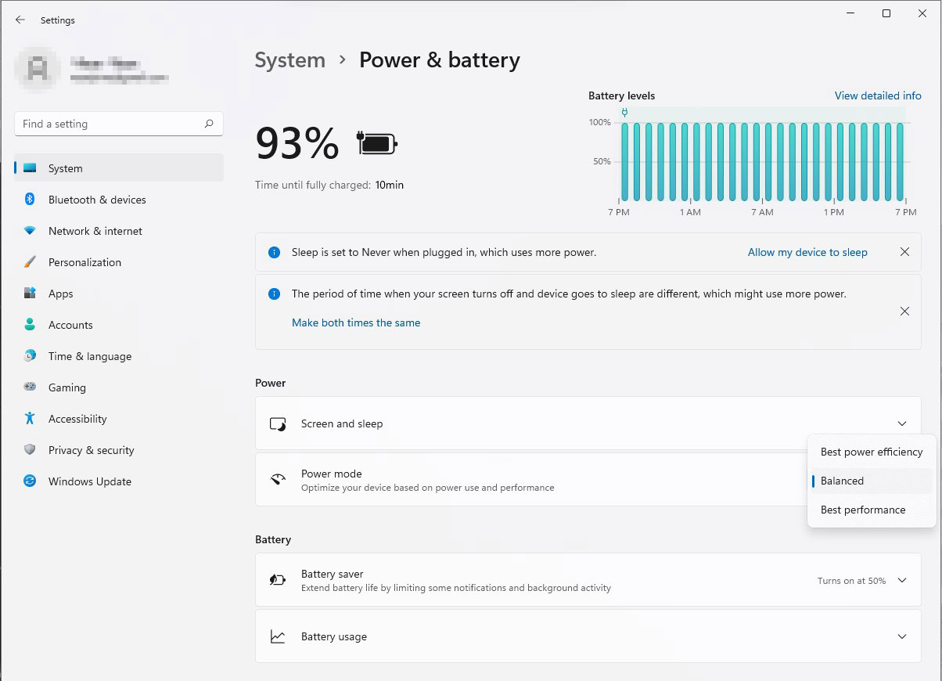Pick Best performance power mode
Image resolution: width=942 pixels, height=681 pixels.
pos(872,510)
